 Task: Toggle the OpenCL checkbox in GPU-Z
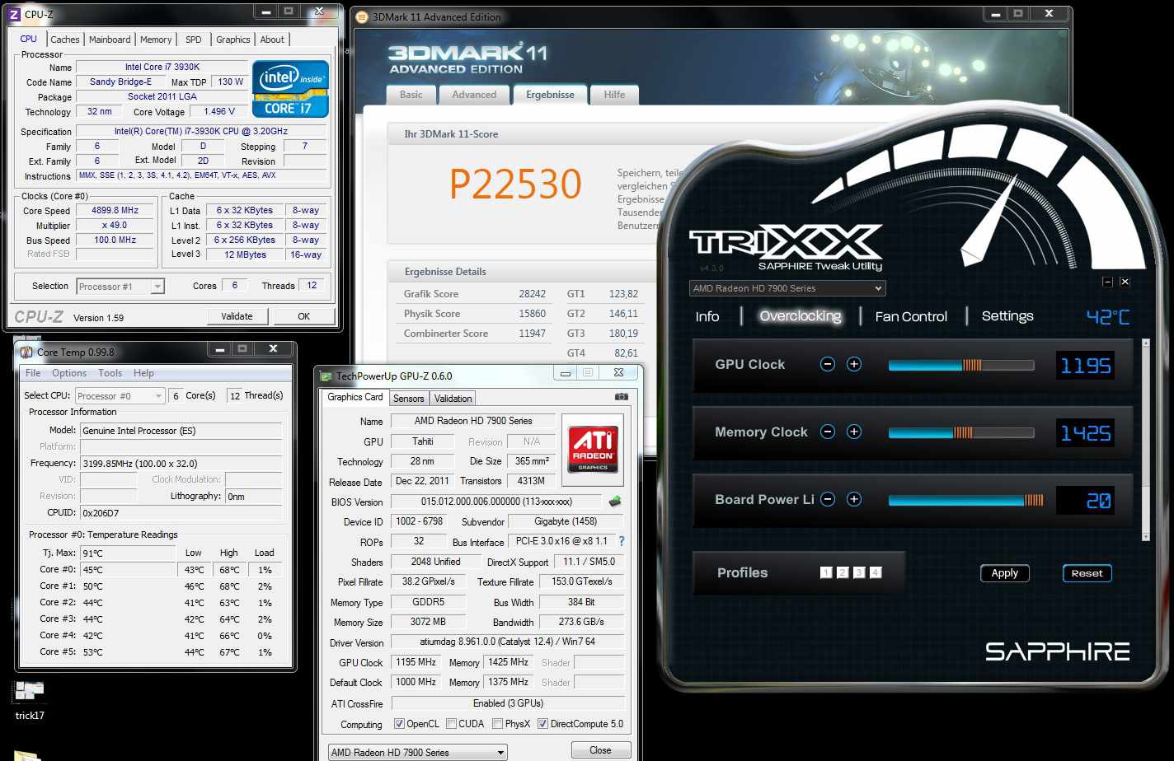[399, 724]
